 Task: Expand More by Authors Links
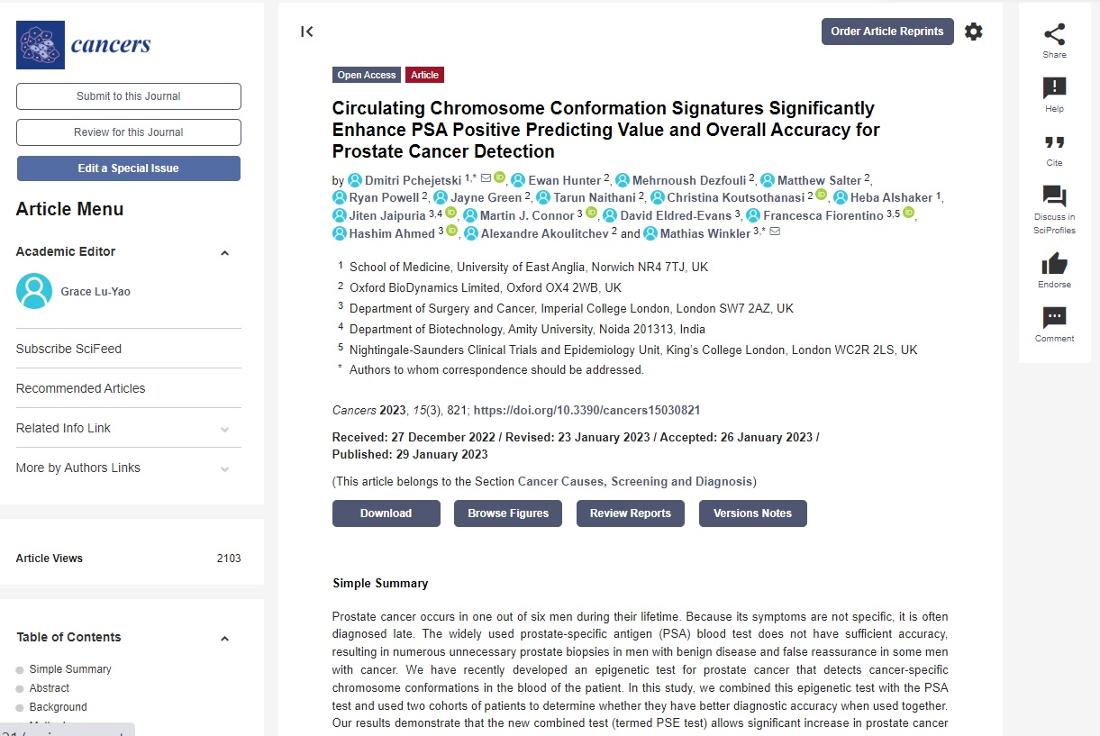(x=225, y=468)
